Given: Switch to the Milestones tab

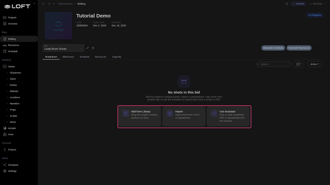Looking at the screenshot, I should 68,57.
